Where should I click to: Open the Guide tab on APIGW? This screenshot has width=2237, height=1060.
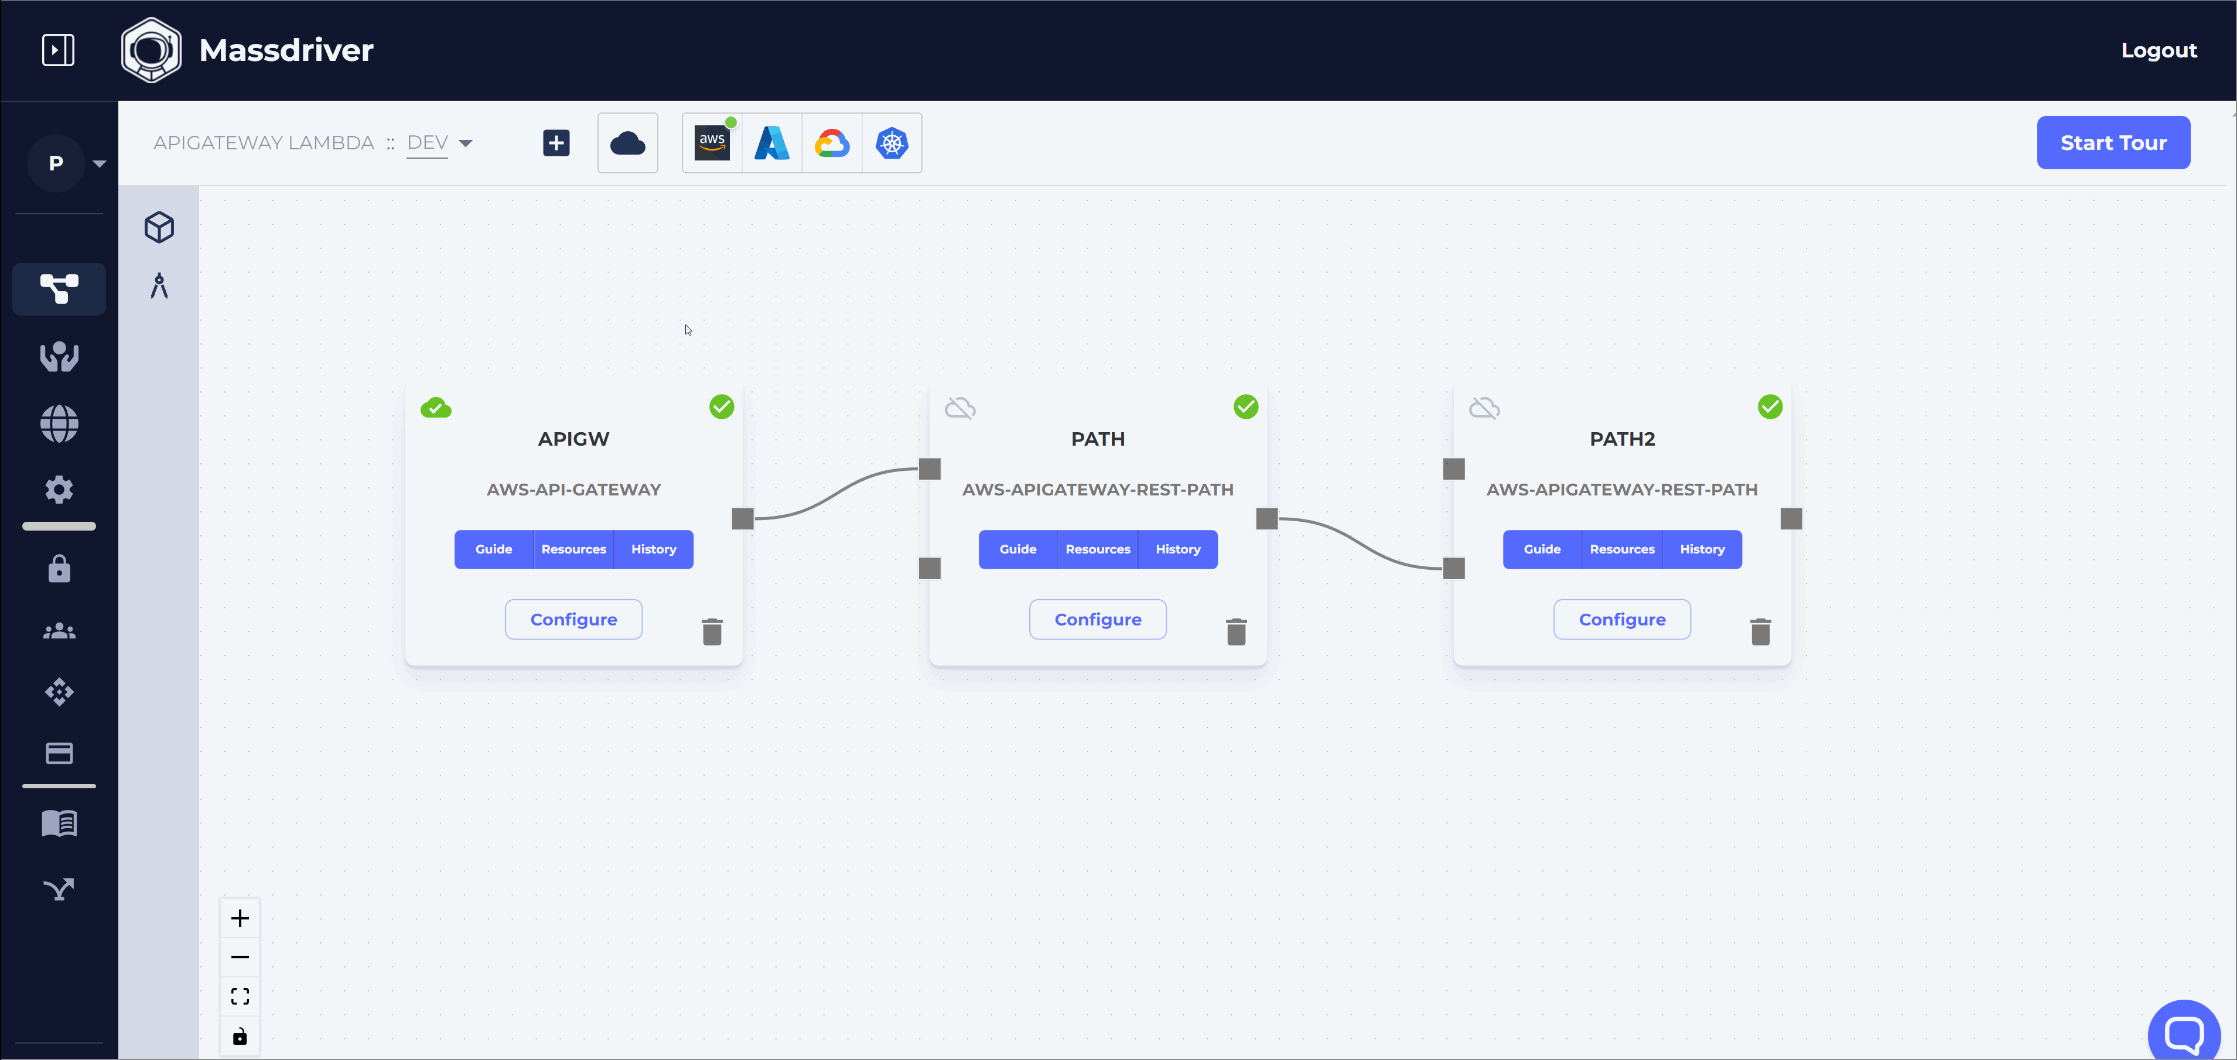click(x=493, y=549)
